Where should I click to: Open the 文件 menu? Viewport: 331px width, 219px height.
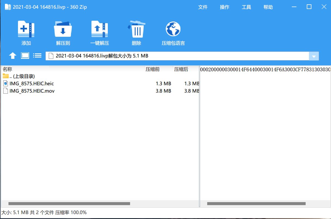[x=203, y=7]
